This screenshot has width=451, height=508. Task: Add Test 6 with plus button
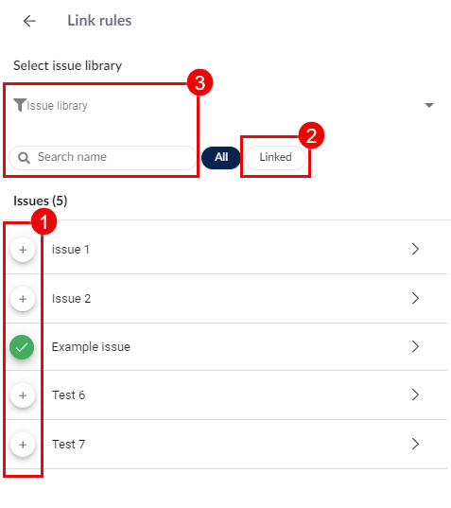tap(23, 395)
